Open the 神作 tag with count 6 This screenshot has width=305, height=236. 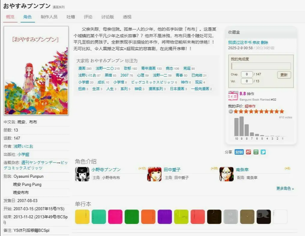tap(184, 82)
